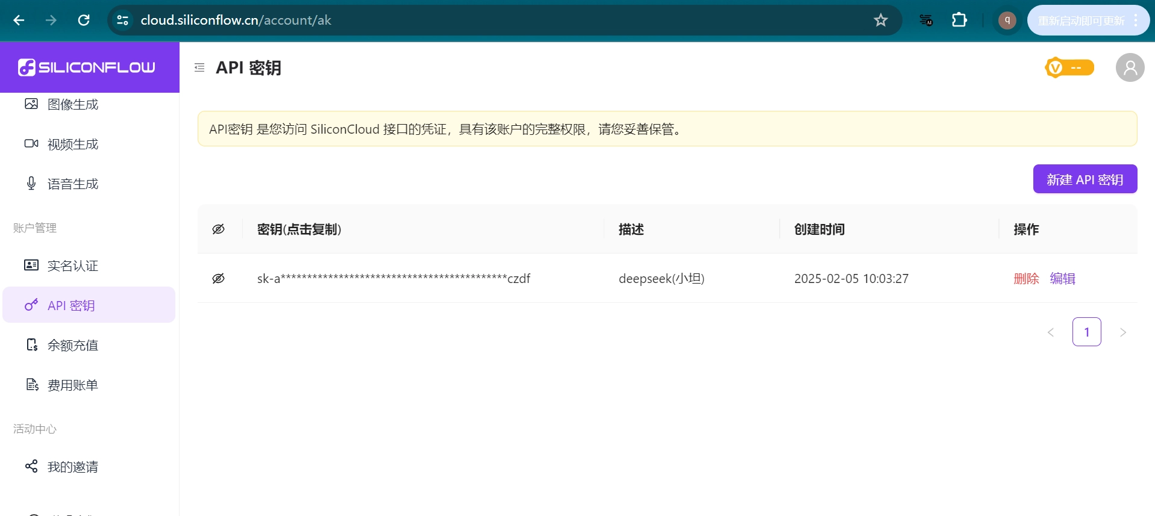Edit the deepseek key with 编辑

[1063, 279]
